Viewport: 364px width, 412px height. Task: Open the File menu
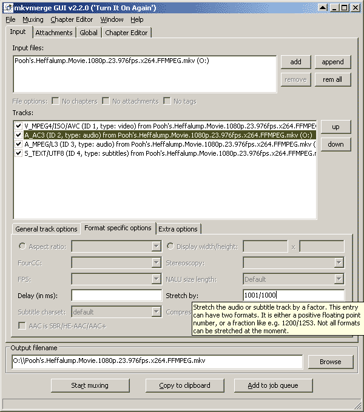(x=10, y=20)
